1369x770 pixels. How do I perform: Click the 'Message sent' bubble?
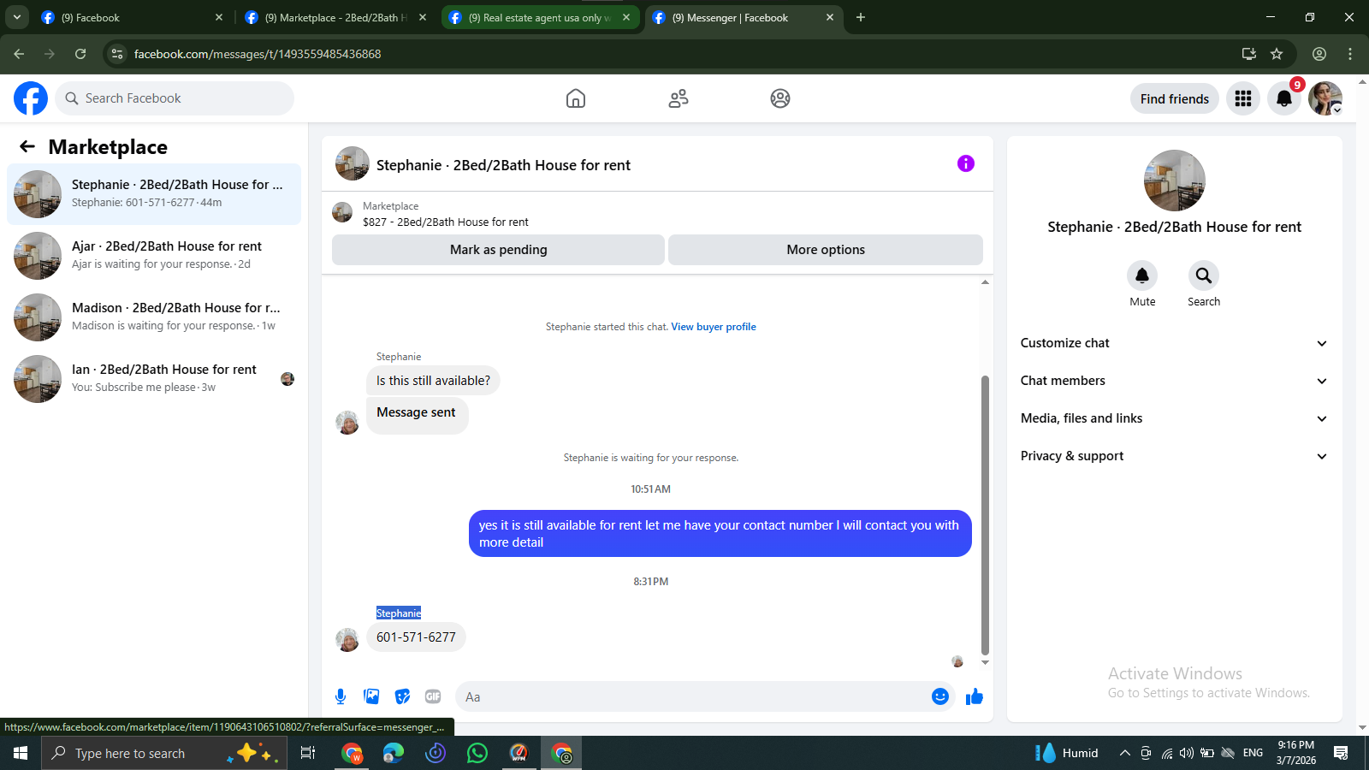pyautogui.click(x=417, y=415)
